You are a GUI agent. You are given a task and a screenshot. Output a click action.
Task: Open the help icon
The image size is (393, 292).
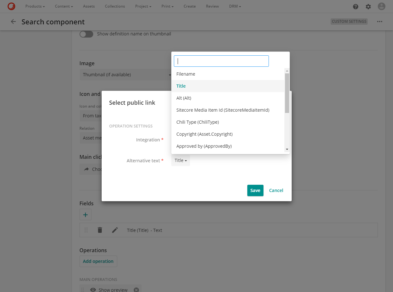coord(355,6)
